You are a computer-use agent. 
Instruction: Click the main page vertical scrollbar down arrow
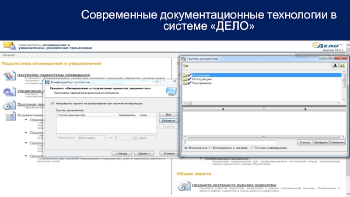tap(348, 194)
